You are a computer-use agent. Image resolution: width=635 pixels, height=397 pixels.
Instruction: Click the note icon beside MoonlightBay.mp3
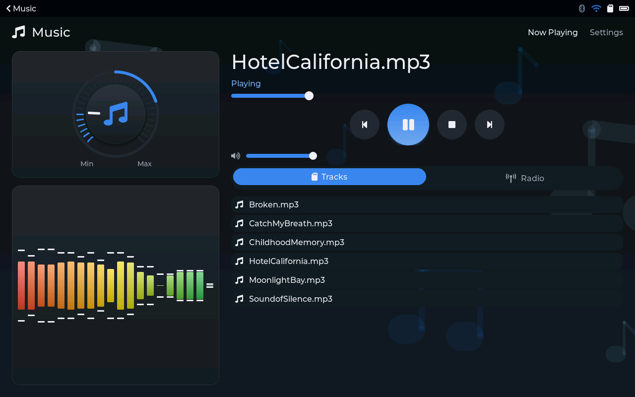click(x=239, y=280)
